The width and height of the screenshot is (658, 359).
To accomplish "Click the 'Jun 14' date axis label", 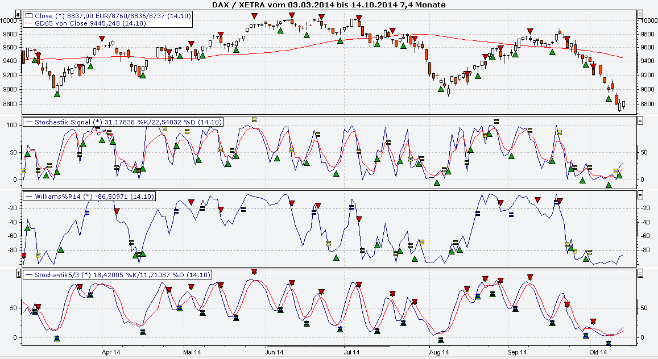I will (x=274, y=352).
